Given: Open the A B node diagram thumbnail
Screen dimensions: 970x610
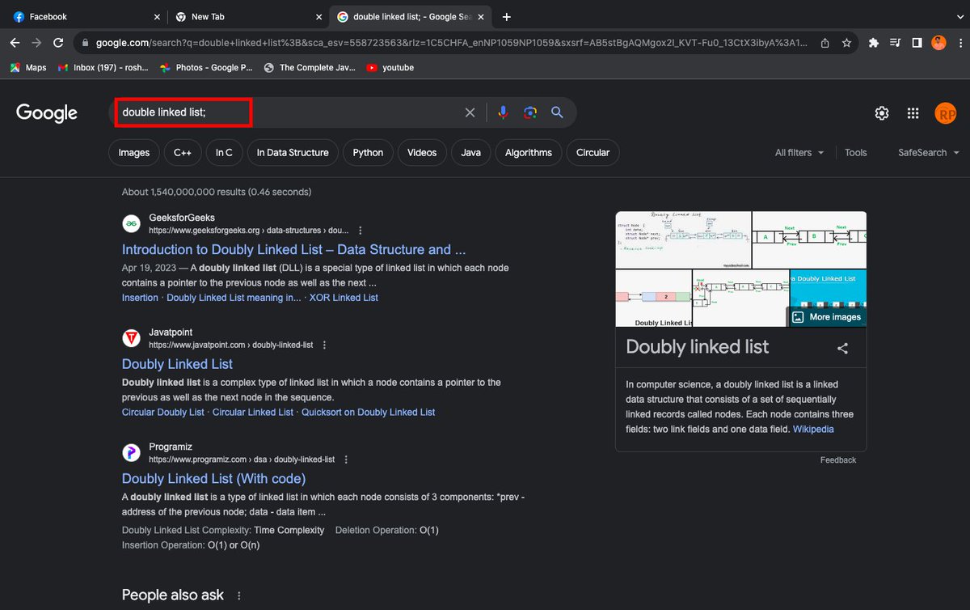Looking at the screenshot, I should [809, 240].
